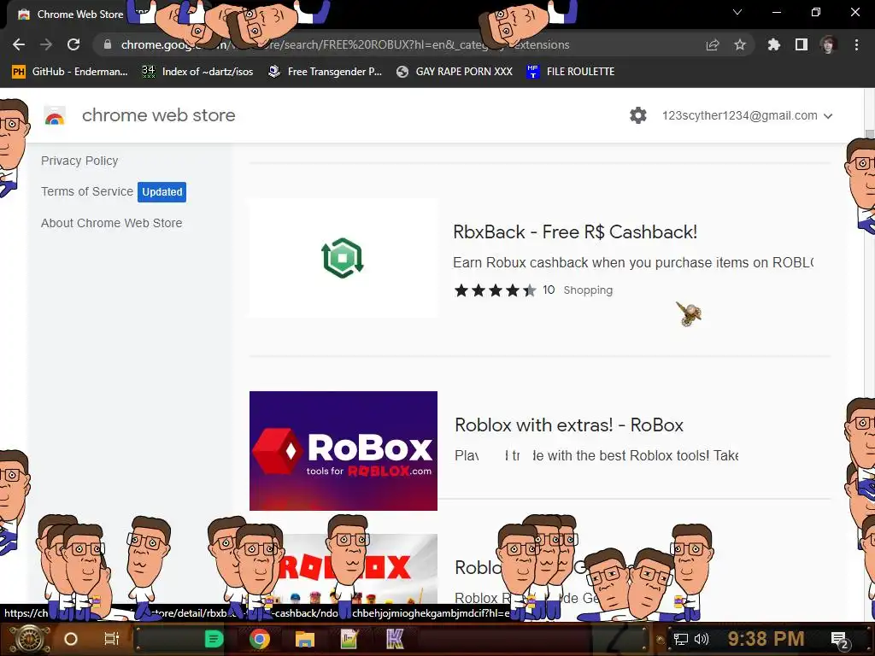The image size is (875, 656).
Task: Open the Privacy Policy link
Action: 79,161
